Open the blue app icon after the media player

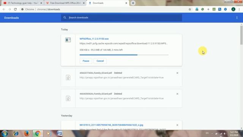(x=60, y=134)
